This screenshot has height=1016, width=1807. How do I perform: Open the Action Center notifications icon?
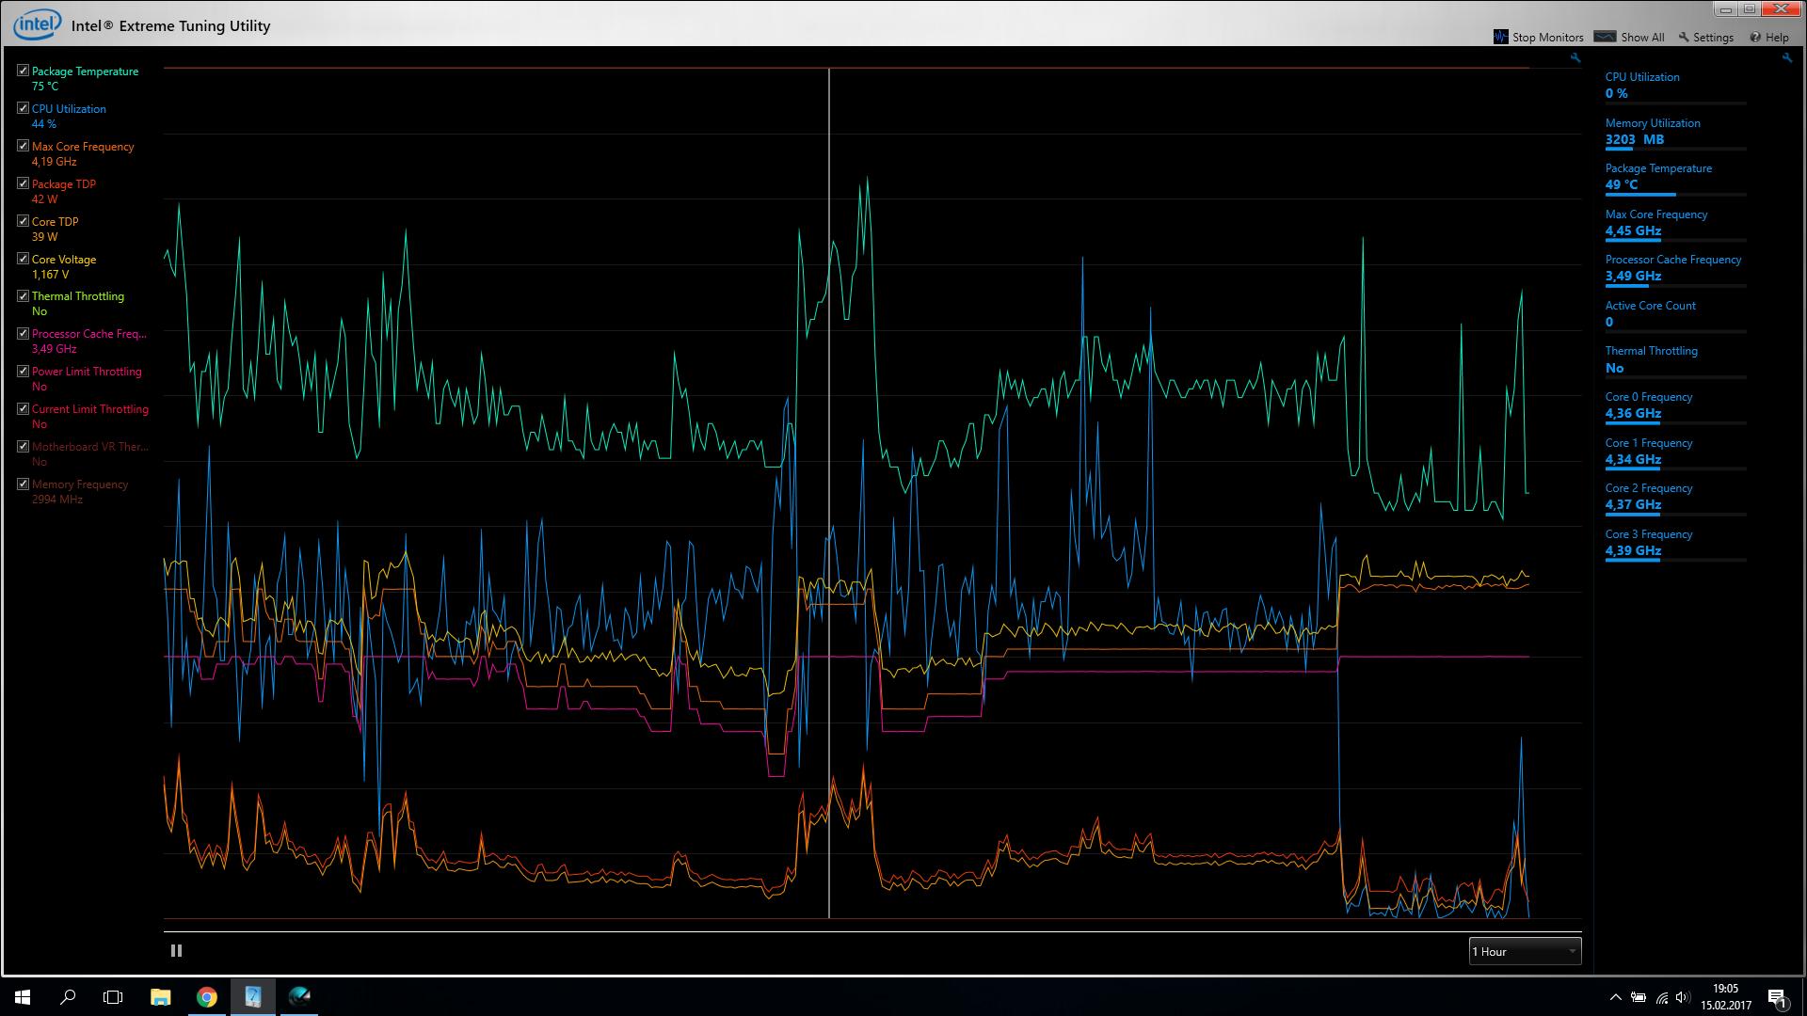click(x=1778, y=998)
